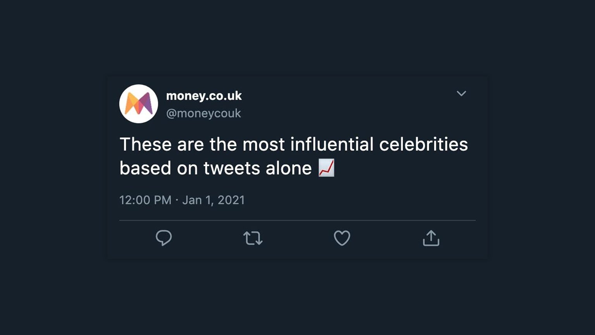Click the divider line below the timestamp
Viewport: 595px width, 335px height.
point(297,221)
